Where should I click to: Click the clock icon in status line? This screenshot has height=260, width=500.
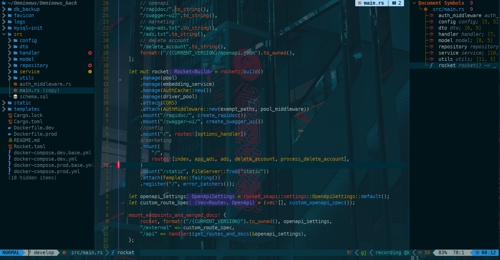[x=477, y=252]
